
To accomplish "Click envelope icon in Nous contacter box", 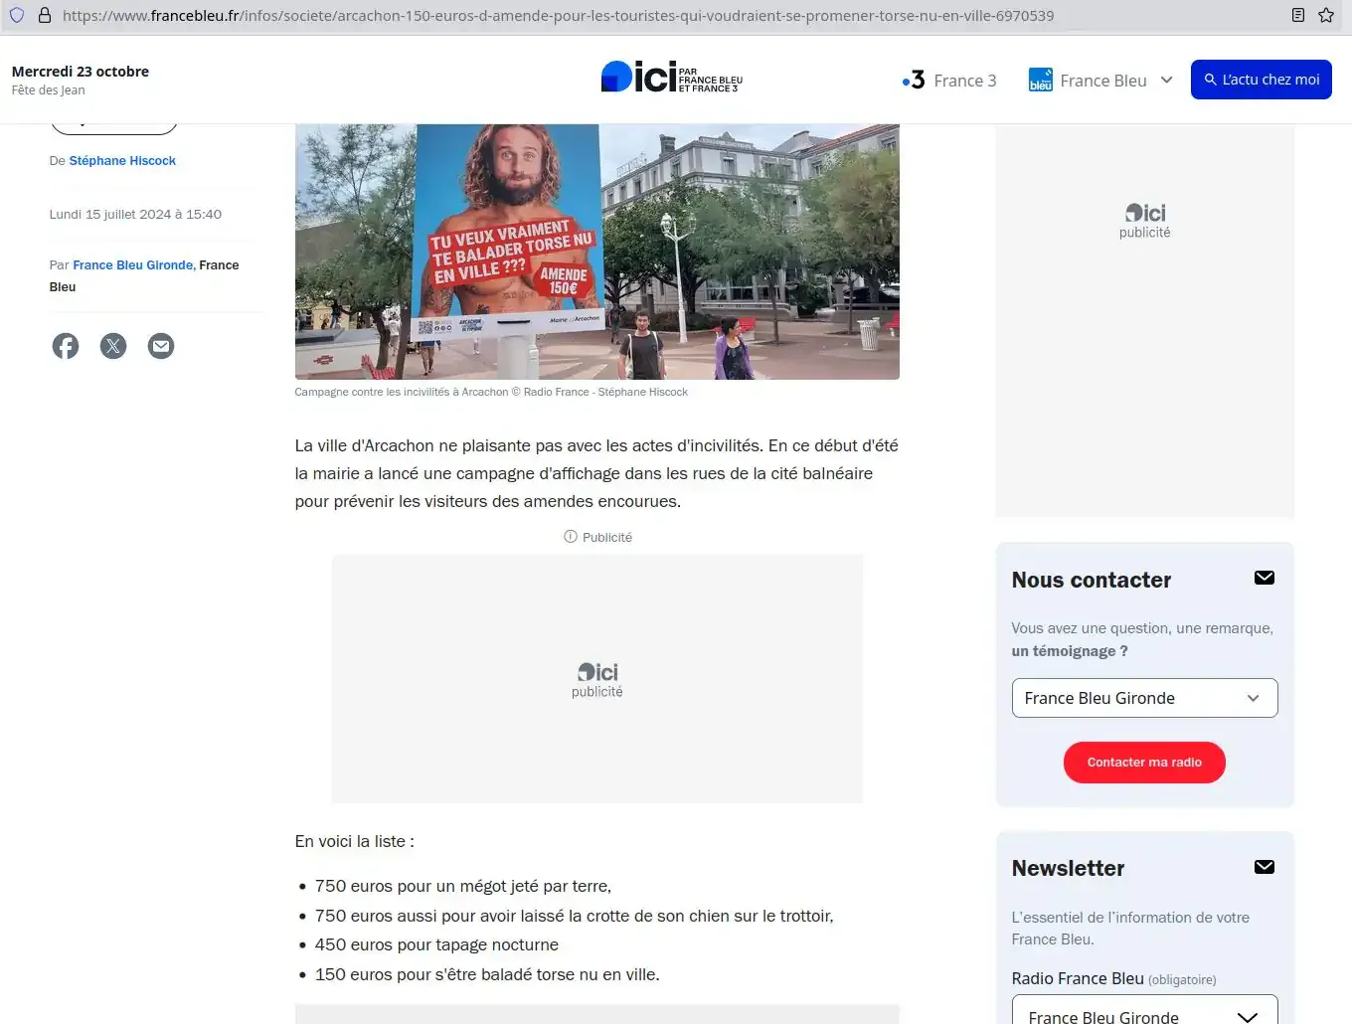I will (x=1264, y=578).
